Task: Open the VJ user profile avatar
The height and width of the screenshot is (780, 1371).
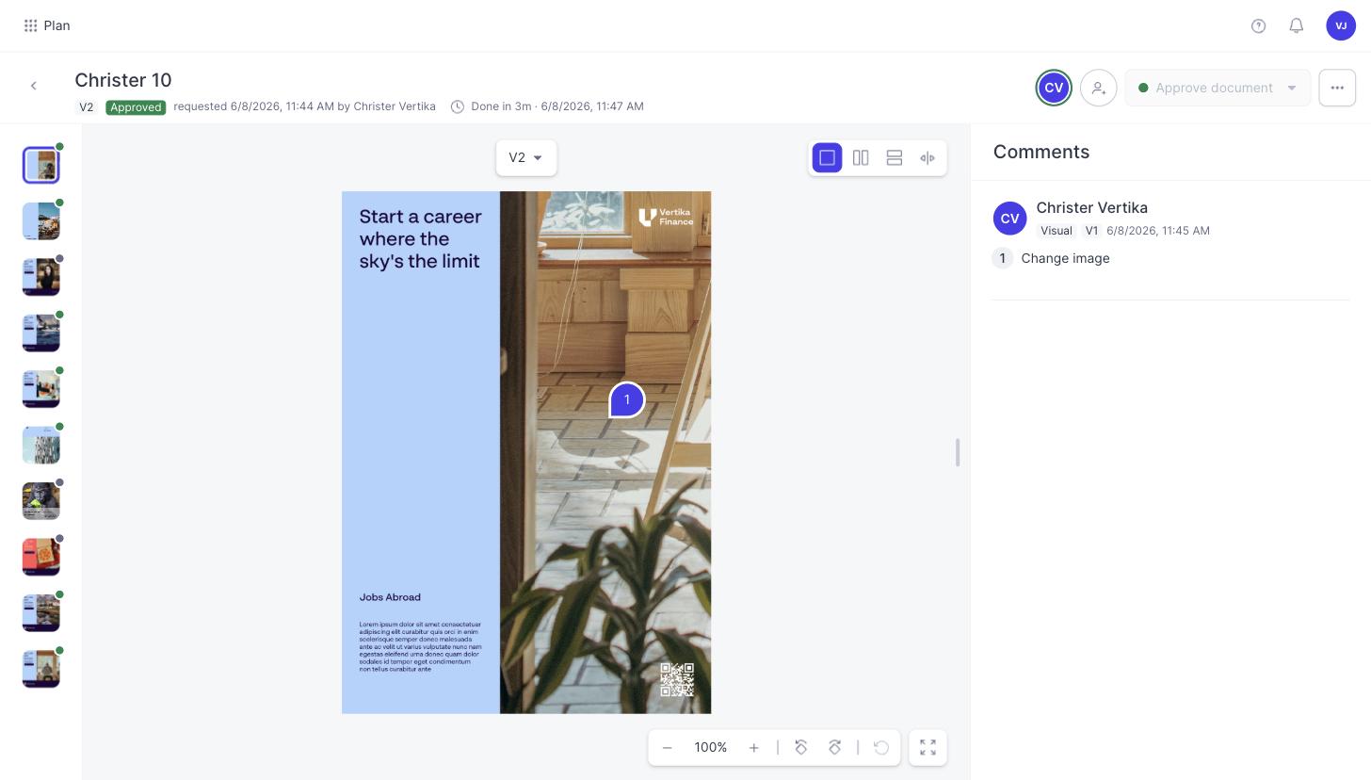Action: point(1341,25)
